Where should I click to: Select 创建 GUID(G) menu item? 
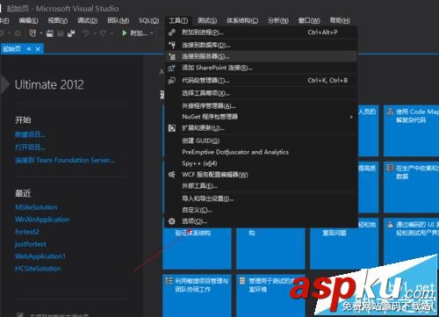pyautogui.click(x=262, y=140)
